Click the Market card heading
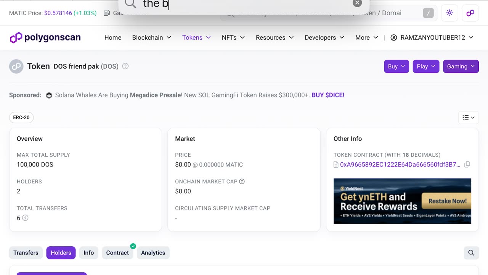 pos(185,139)
